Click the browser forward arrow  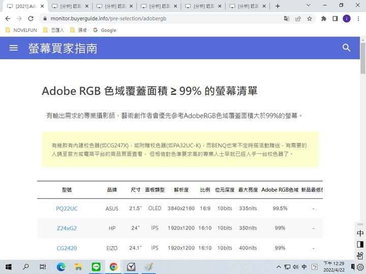click(19, 19)
